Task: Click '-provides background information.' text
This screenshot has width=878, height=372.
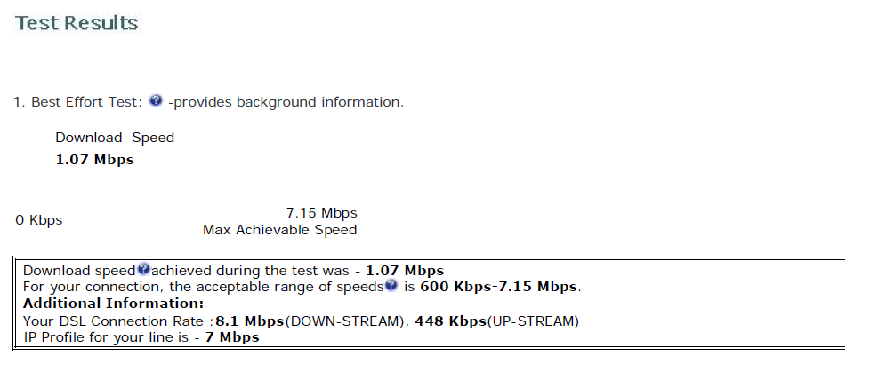Action: click(286, 102)
